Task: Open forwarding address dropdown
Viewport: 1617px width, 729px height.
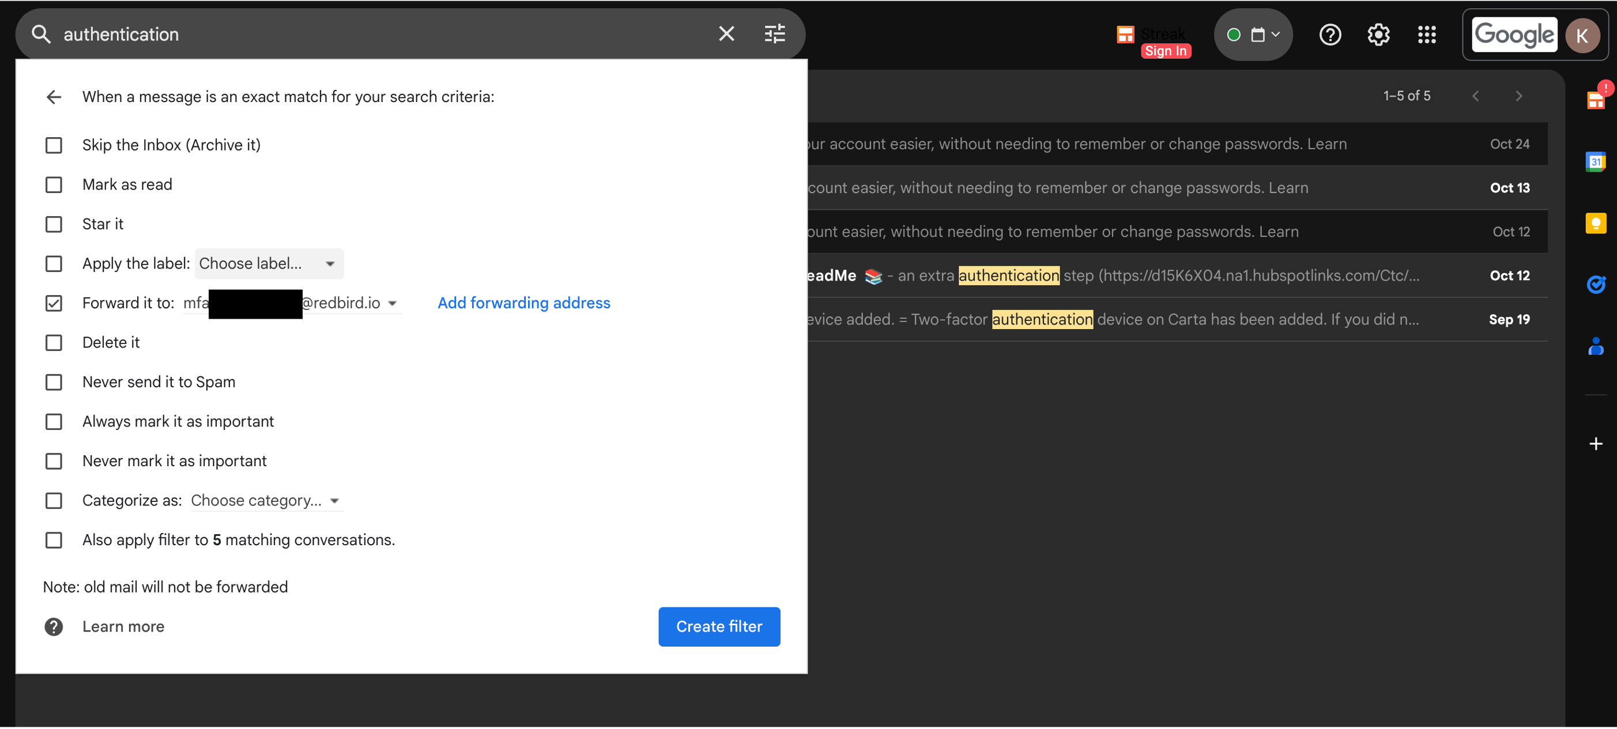Action: coord(393,304)
